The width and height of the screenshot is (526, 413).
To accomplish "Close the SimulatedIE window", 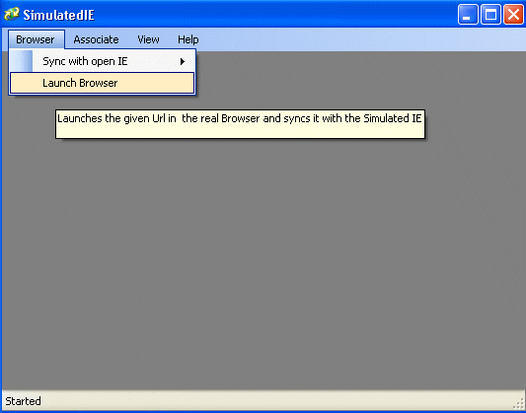I will click(513, 15).
